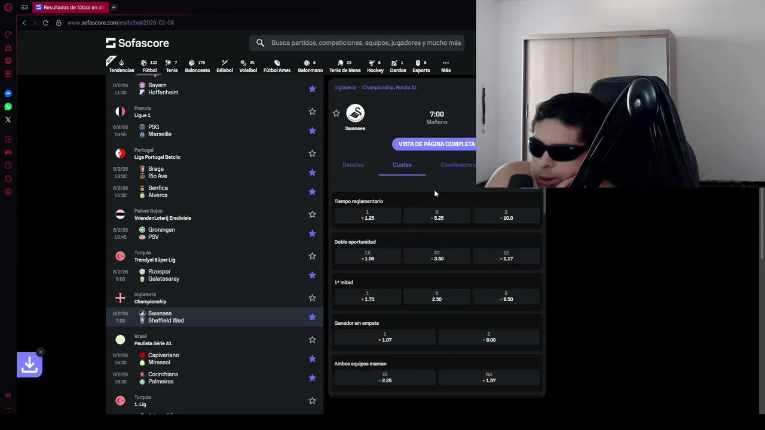Click VISTA DE PÁGINA COMPLETA button
This screenshot has height=430, width=765.
tap(434, 144)
